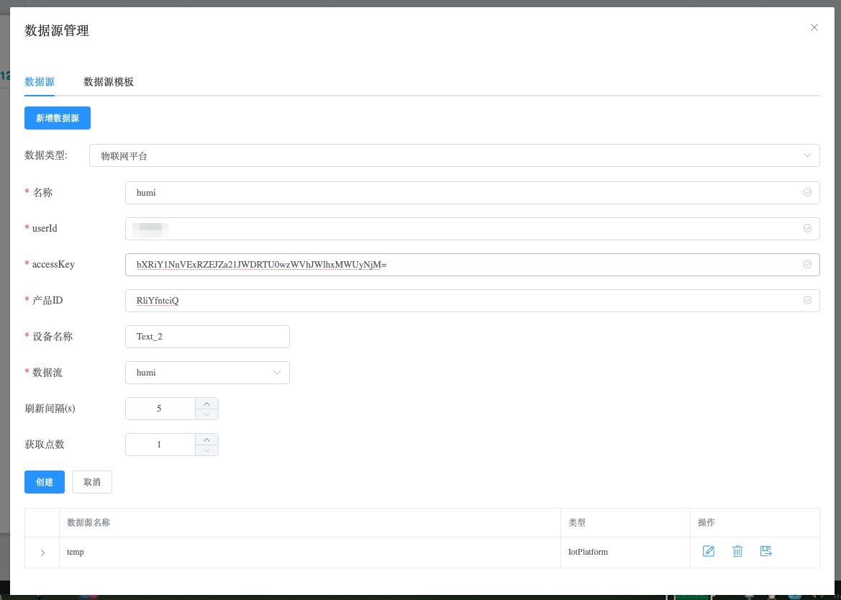Focus the 设备名称 input field
The image size is (841, 600).
click(207, 337)
